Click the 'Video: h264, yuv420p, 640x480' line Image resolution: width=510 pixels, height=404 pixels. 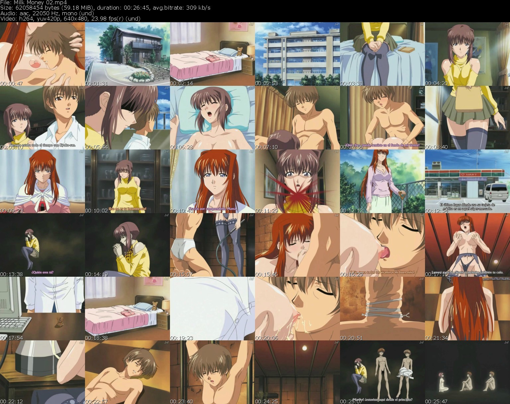tap(70, 19)
